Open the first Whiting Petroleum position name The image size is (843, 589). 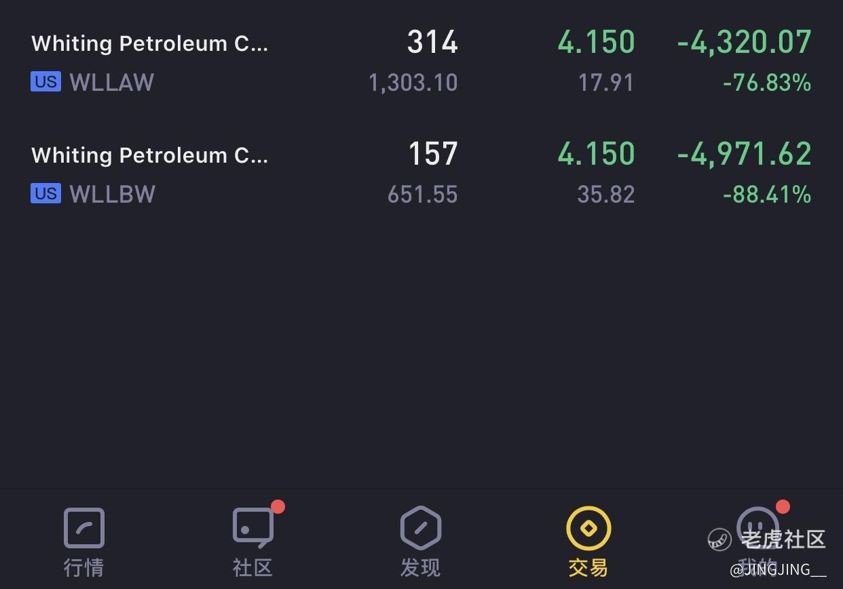(150, 43)
